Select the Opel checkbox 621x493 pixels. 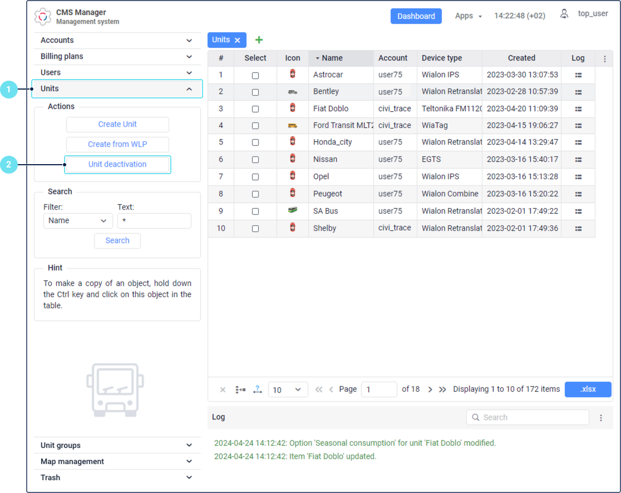pyautogui.click(x=255, y=177)
